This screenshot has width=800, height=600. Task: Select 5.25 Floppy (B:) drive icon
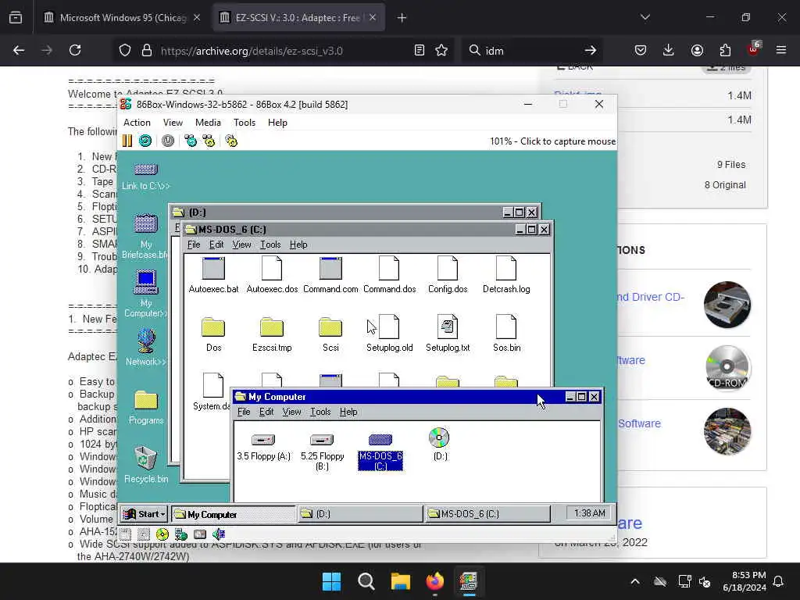tap(322, 452)
